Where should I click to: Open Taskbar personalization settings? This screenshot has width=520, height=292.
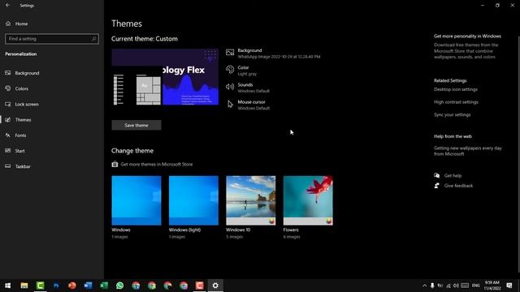pyautogui.click(x=52, y=166)
